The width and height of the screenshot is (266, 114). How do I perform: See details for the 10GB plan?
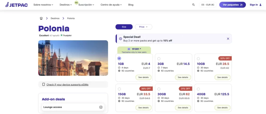[222, 77]
